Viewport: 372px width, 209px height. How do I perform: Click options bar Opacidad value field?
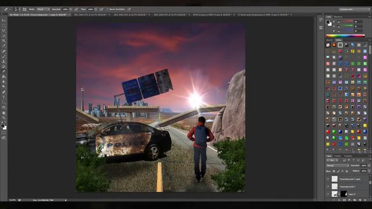65,9
